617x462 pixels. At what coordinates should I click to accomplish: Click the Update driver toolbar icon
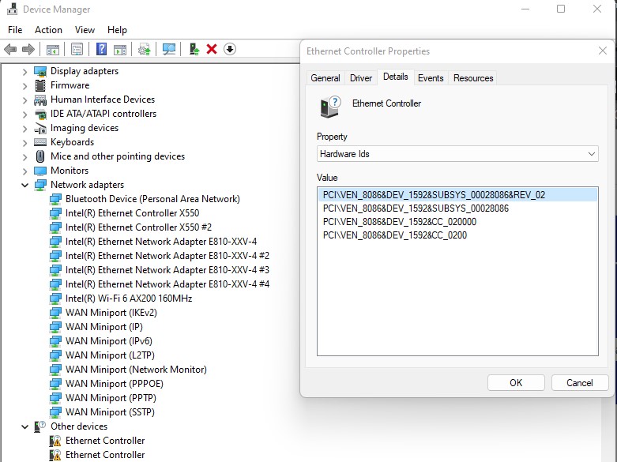pos(194,49)
